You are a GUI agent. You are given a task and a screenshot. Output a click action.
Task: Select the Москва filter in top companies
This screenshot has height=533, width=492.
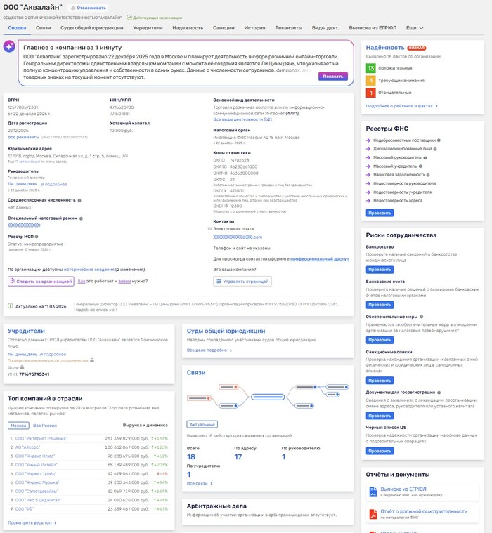pyautogui.click(x=18, y=426)
